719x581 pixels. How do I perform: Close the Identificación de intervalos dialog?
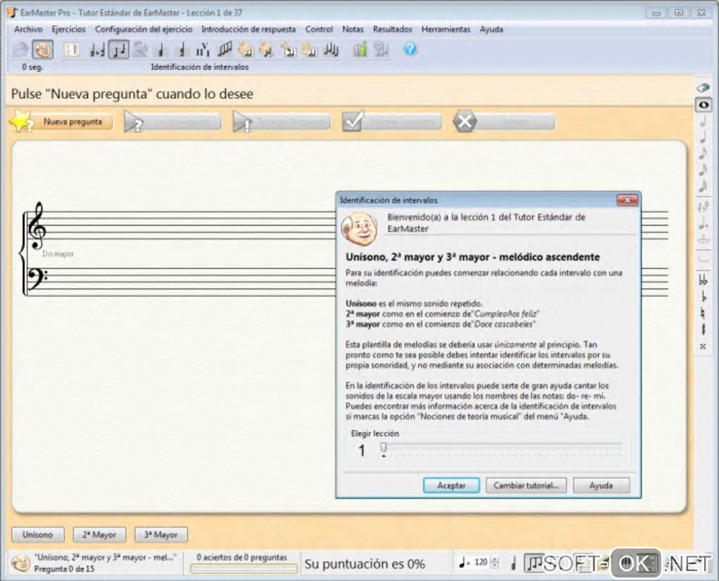click(627, 200)
